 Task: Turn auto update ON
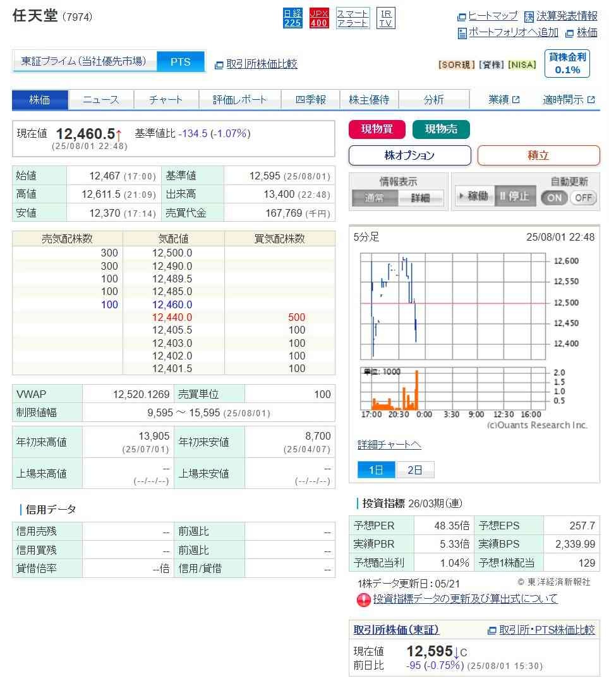coord(554,198)
